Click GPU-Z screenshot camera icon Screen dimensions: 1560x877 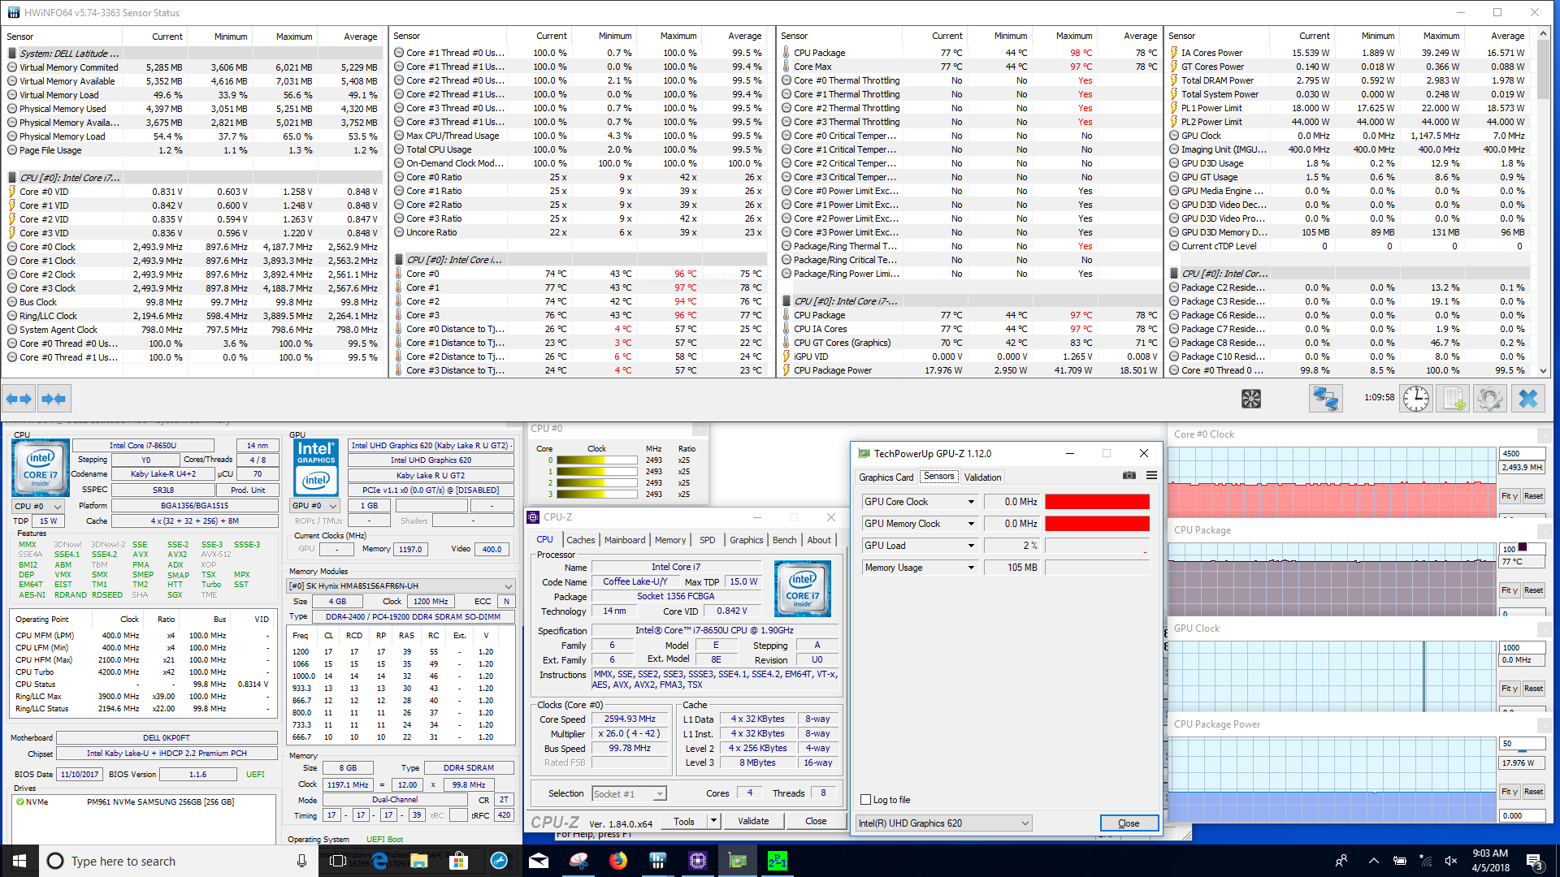coord(1129,476)
